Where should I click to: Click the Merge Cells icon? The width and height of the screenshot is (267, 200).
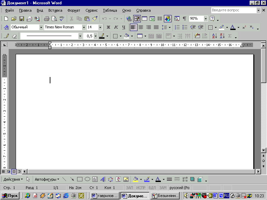[151, 36]
